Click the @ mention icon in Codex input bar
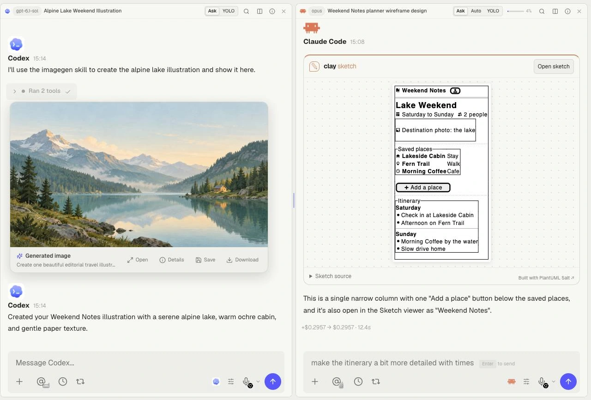 [x=42, y=382]
